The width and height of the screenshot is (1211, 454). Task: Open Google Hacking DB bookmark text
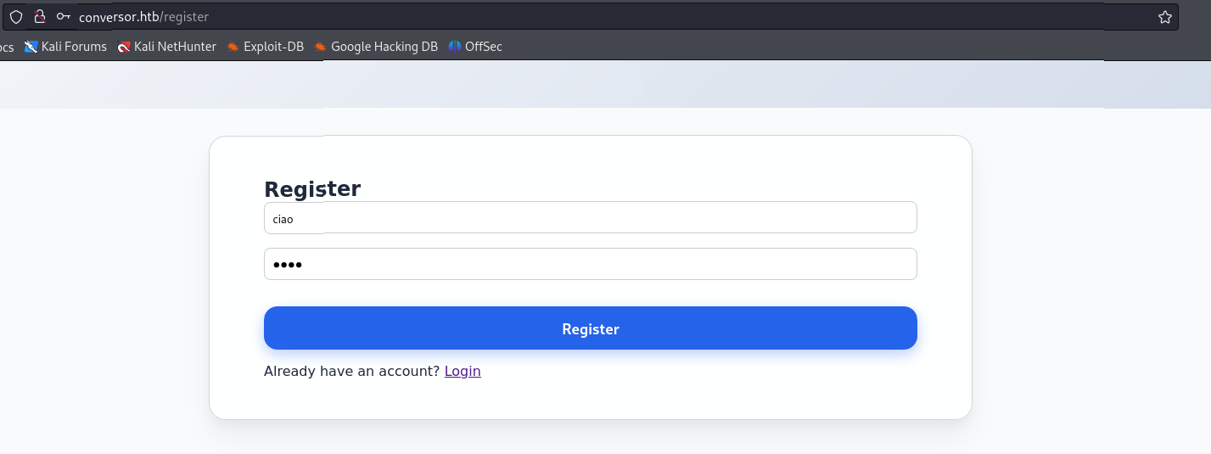384,47
